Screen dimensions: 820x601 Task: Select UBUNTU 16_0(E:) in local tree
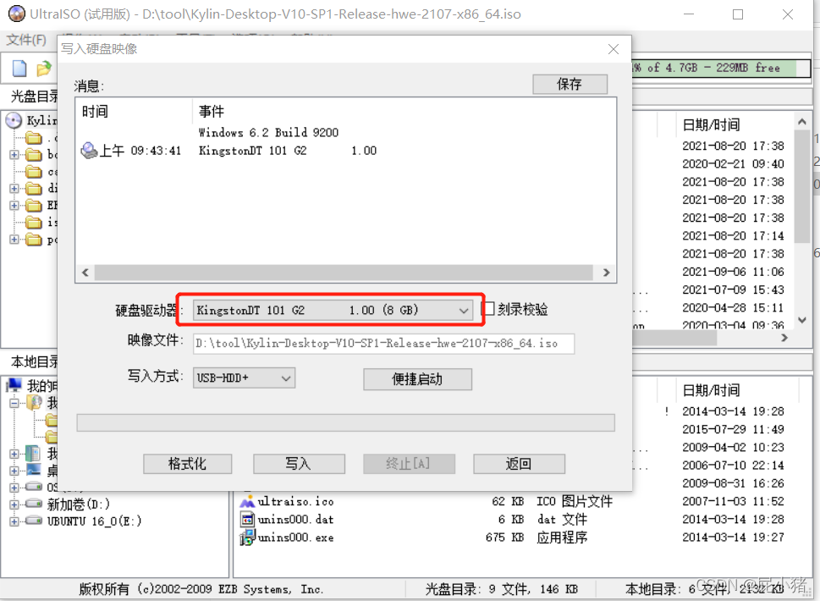(94, 521)
